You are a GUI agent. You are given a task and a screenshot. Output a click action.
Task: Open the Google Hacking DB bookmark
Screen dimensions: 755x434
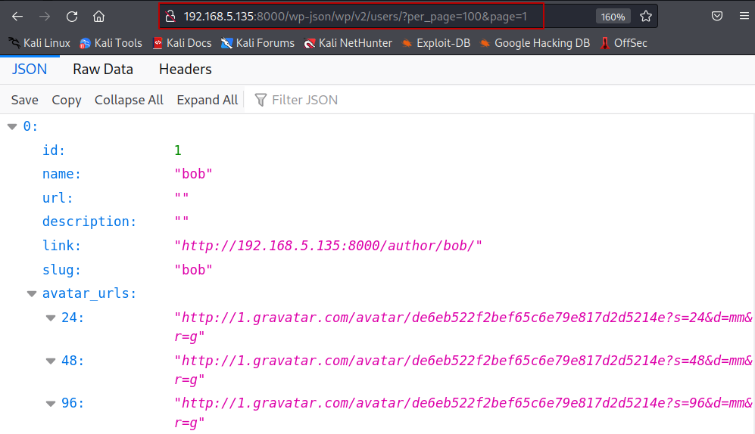pos(535,43)
